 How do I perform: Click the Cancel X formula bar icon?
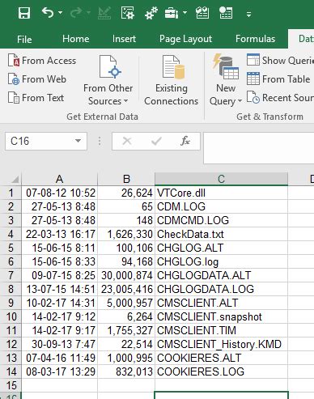click(x=127, y=141)
